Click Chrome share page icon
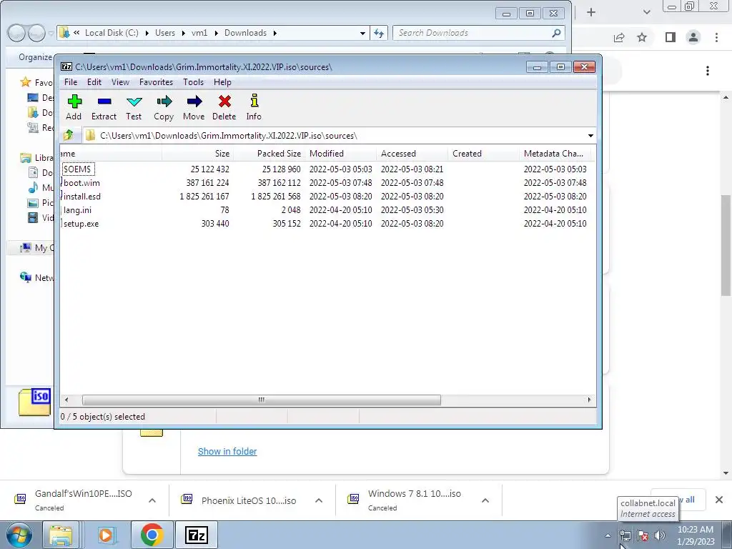732x549 pixels. [619, 37]
